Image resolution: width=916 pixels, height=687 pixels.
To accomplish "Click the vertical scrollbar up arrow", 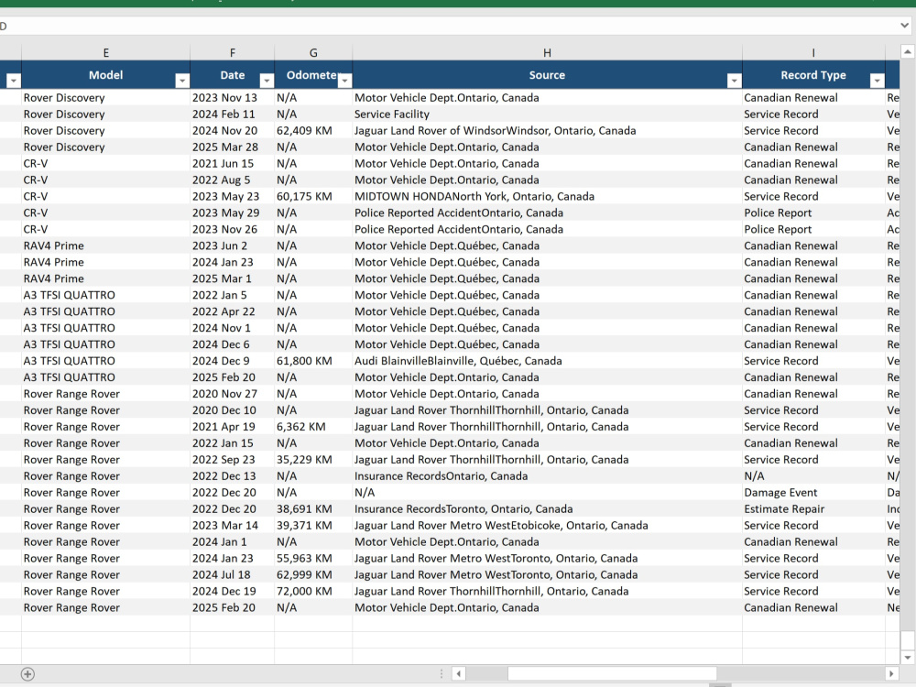I will coord(907,52).
